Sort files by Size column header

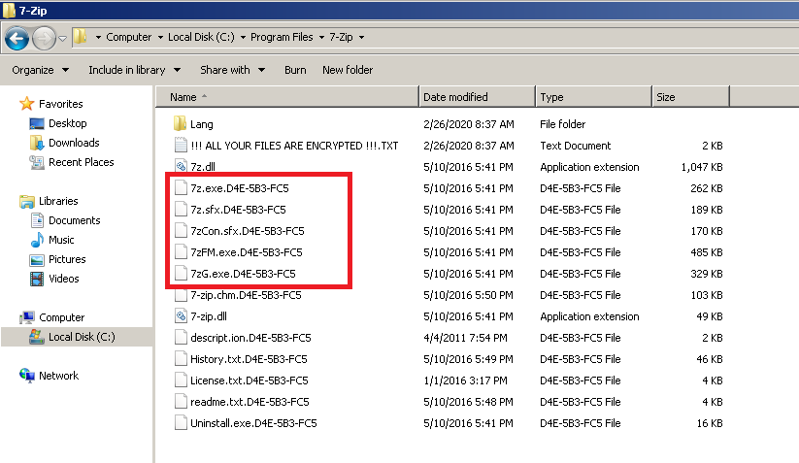click(666, 97)
